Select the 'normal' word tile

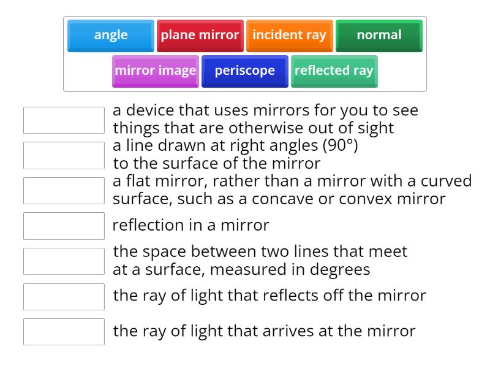click(379, 35)
